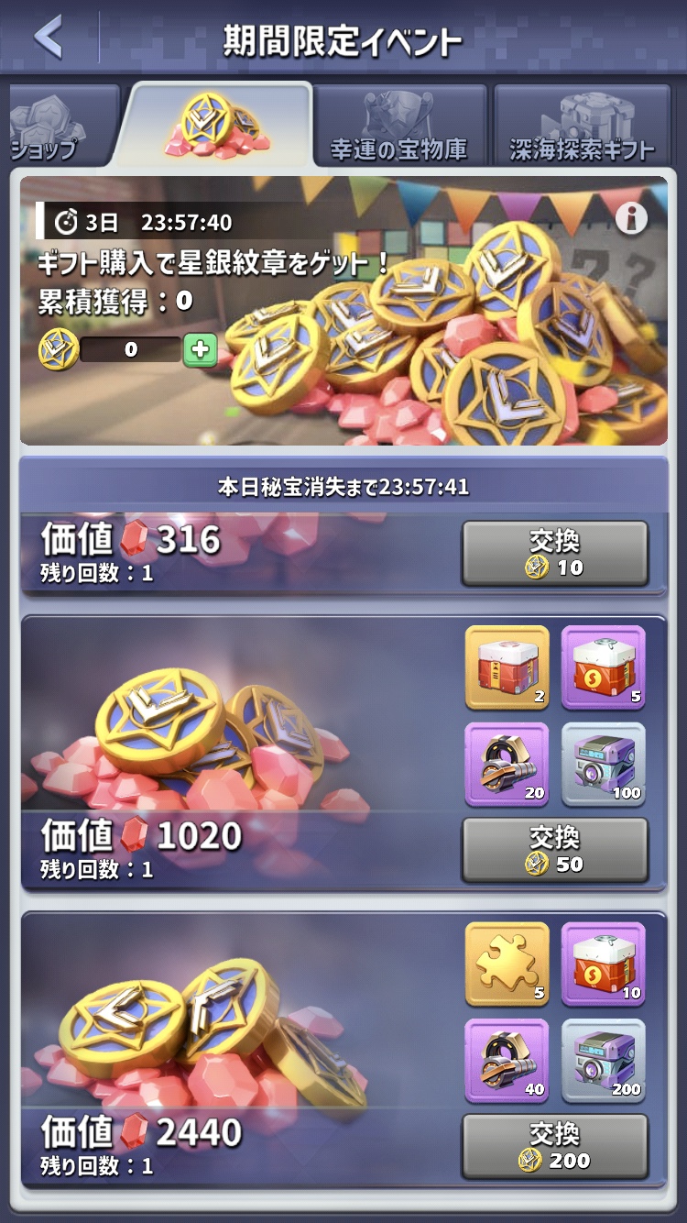
Task: Exchange for 10 emblems bundle
Action: [x=555, y=554]
